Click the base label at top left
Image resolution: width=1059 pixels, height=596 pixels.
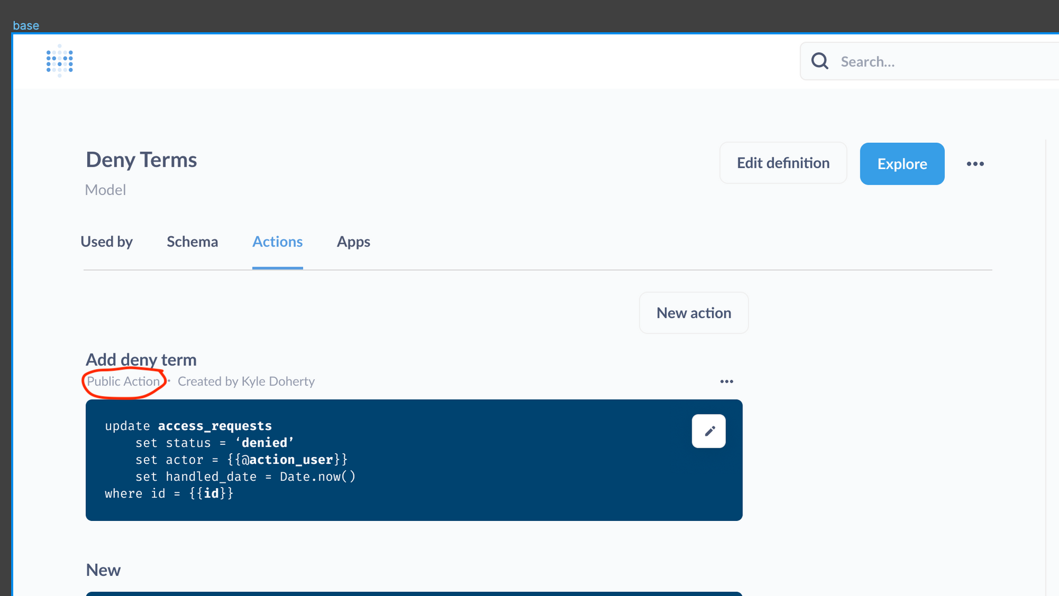point(26,25)
